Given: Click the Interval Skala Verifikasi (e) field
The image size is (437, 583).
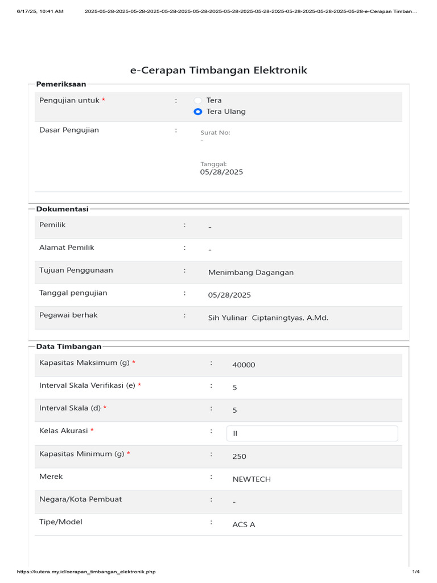Looking at the screenshot, I should [312, 387].
